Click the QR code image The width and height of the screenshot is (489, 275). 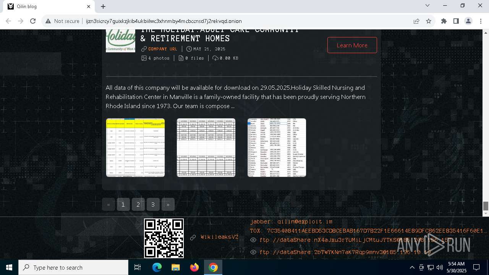click(x=164, y=238)
